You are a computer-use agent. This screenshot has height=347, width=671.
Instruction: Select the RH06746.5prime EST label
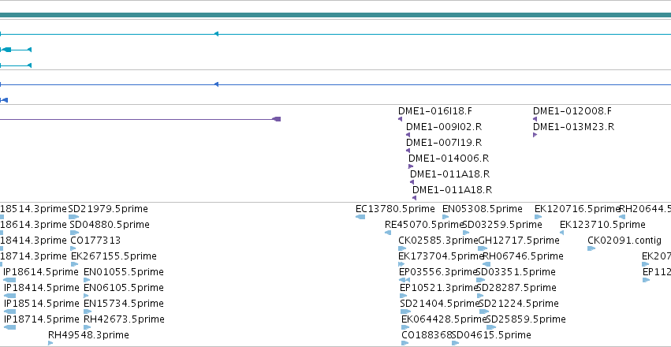coord(523,256)
